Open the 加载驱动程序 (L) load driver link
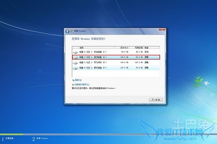Screen dimensions: 217x144 82,84
